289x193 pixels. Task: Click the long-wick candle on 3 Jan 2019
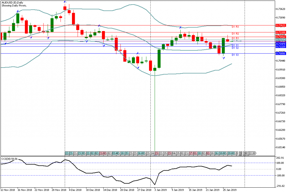(155, 69)
